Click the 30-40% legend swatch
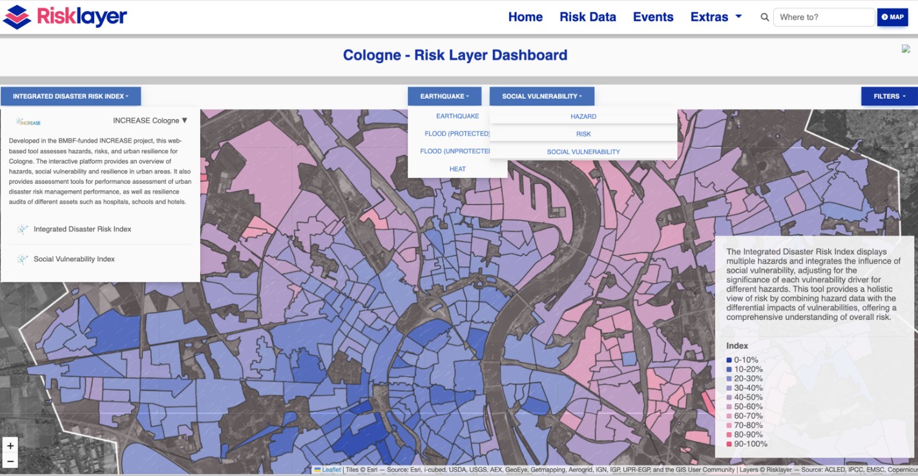The width and height of the screenshot is (918, 476). 729,388
